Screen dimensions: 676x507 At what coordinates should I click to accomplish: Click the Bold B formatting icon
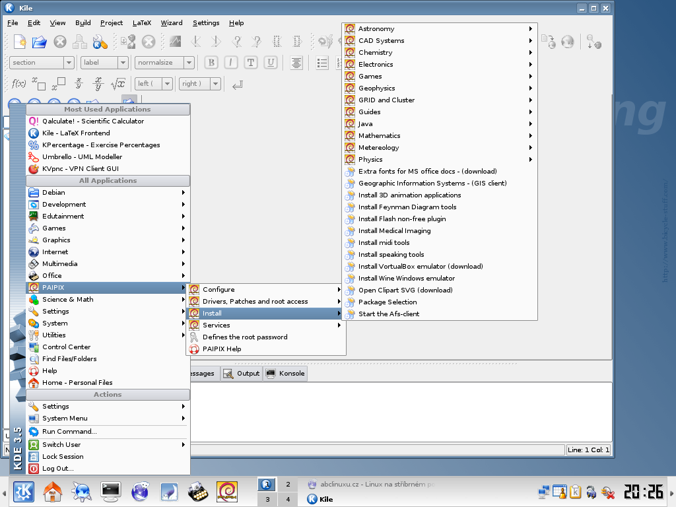click(x=211, y=63)
